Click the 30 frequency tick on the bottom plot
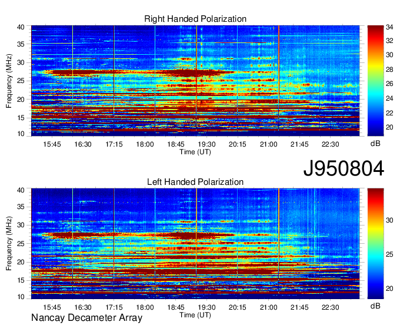This screenshot has width=400, height=325. coord(21,225)
